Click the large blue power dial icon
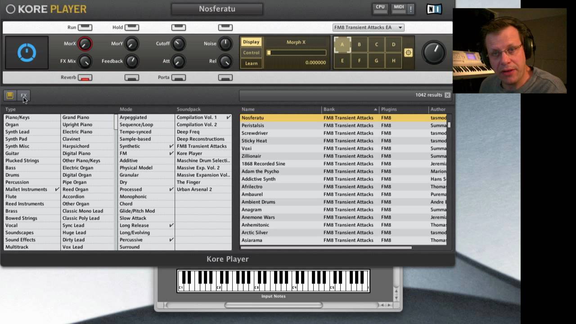 (x=27, y=53)
